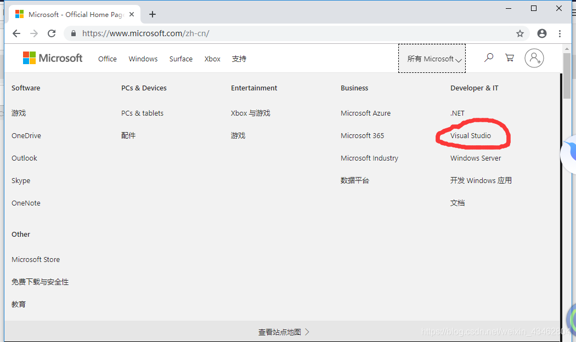Click the sign-in account icon
Screen dimensions: 576x342
pyautogui.click(x=534, y=58)
